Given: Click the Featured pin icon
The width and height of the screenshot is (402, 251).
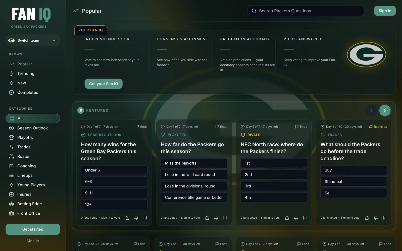Looking at the screenshot, I should click(x=81, y=110).
